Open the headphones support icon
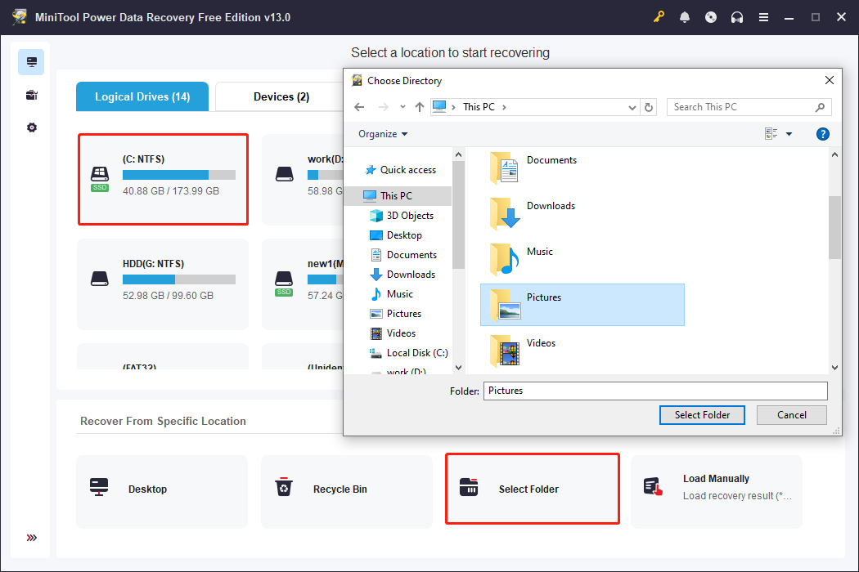The height and width of the screenshot is (572, 859). pyautogui.click(x=737, y=17)
